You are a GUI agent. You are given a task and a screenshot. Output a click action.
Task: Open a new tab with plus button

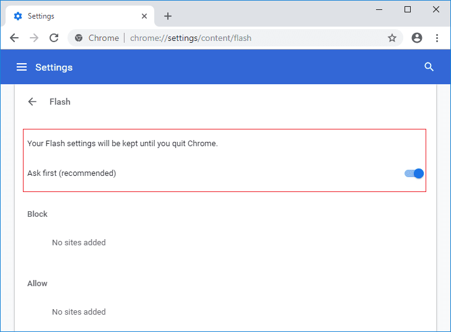click(168, 16)
